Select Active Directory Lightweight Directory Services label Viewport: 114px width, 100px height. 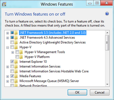click(x=52, y=42)
